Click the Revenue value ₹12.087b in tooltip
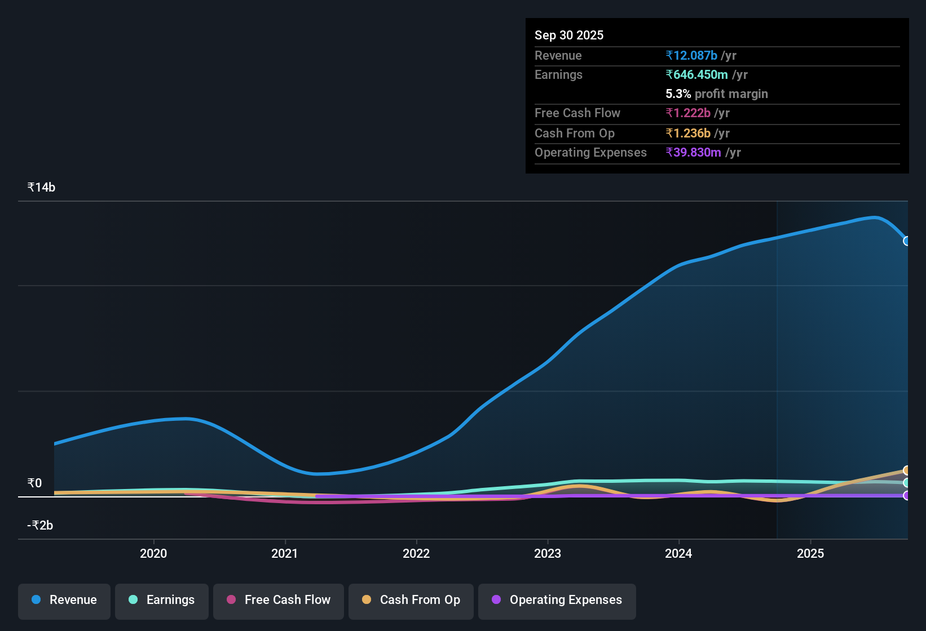 692,55
